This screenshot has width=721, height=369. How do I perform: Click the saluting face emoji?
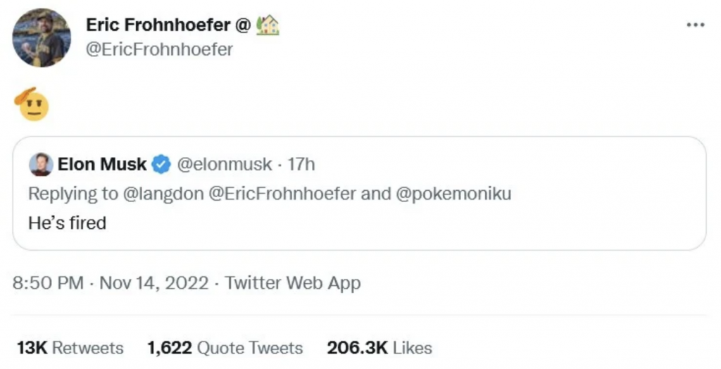(x=32, y=104)
